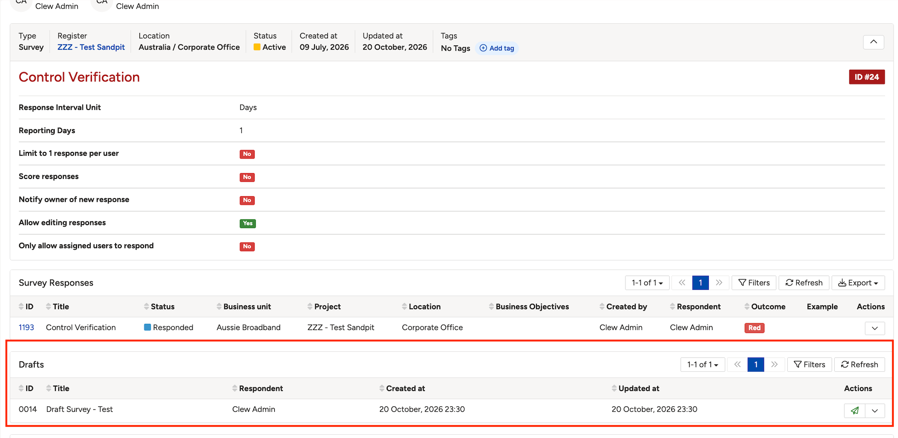Open Filters for Survey Responses
The height and width of the screenshot is (438, 898).
(754, 283)
